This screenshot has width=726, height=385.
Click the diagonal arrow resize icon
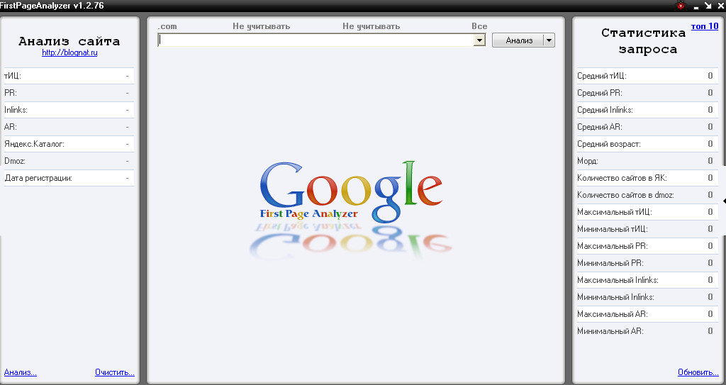708,5
